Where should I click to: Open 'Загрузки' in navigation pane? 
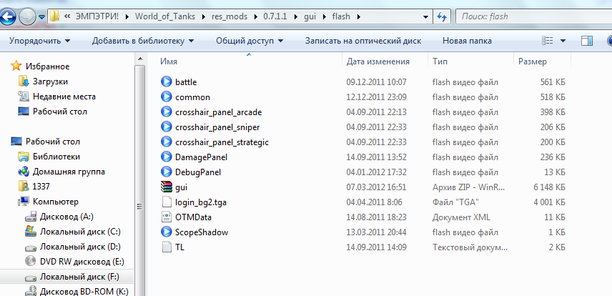[50, 82]
